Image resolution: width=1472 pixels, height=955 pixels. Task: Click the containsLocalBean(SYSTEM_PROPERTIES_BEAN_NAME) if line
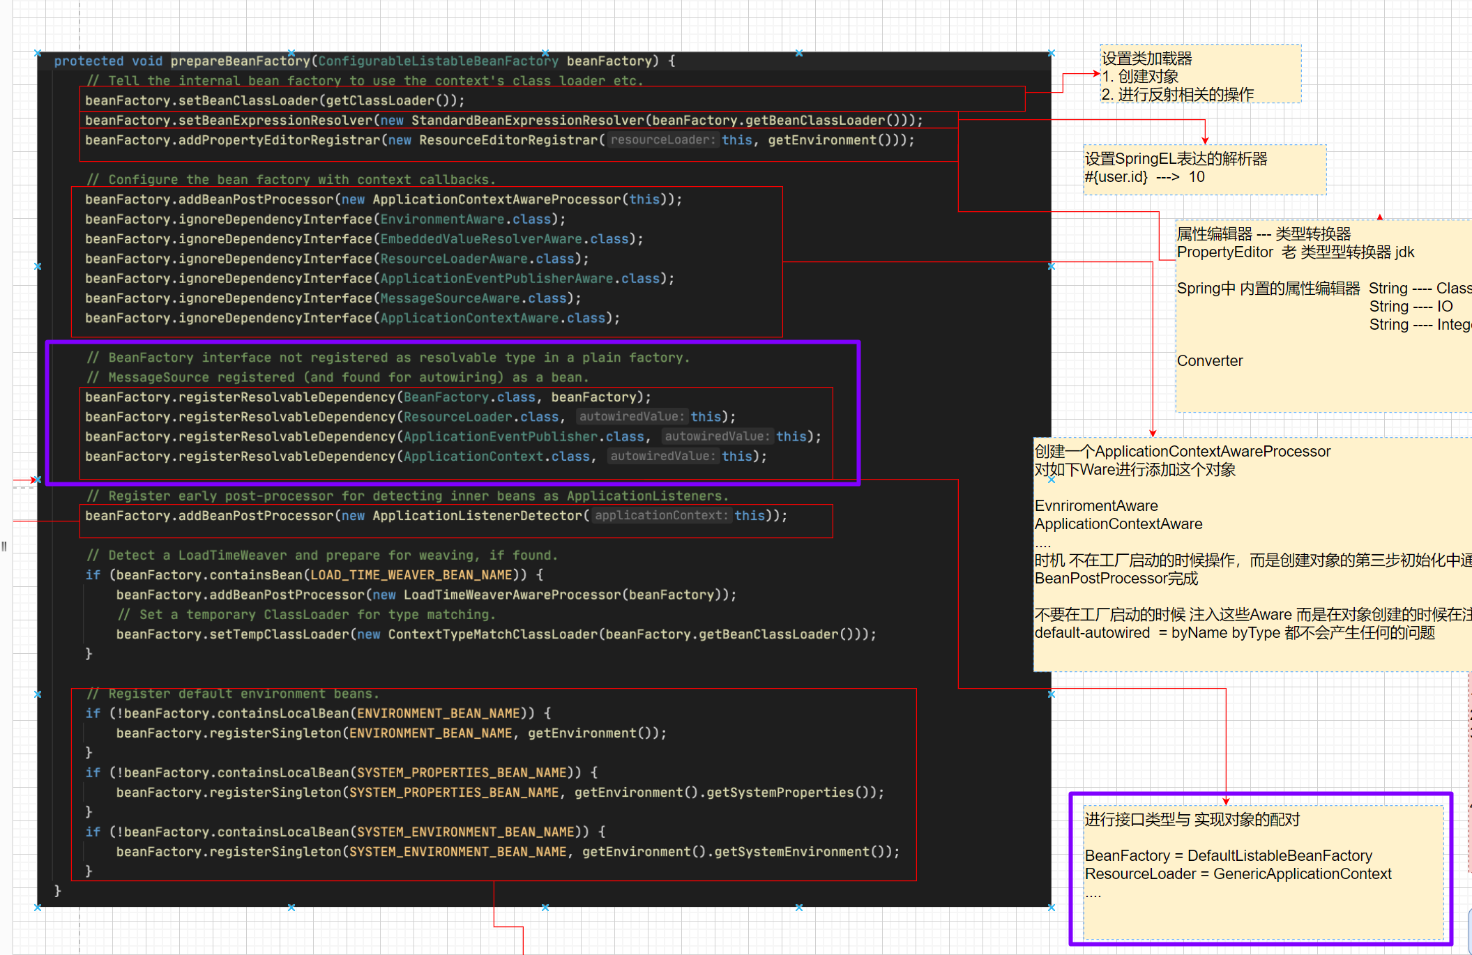[342, 773]
